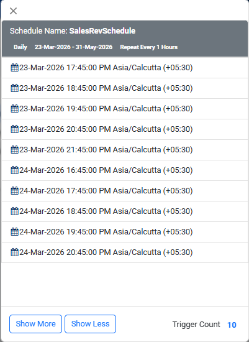This screenshot has width=249, height=342.
Task: Show More trigger times
Action: click(x=36, y=324)
